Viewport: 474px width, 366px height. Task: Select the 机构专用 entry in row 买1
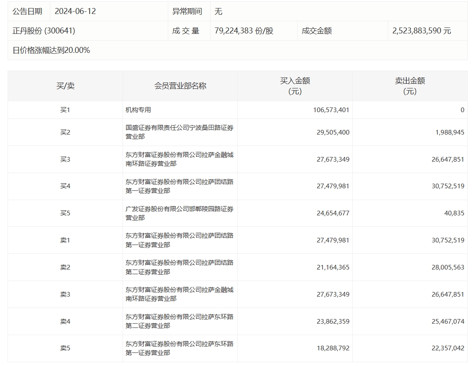(138, 110)
